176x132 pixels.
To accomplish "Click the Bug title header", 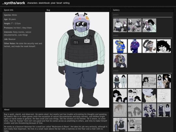I will tap(77, 10).
